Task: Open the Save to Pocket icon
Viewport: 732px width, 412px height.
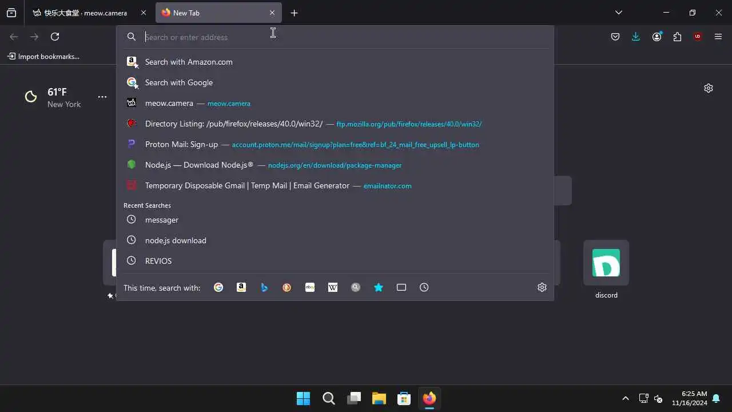Action: pyautogui.click(x=615, y=37)
